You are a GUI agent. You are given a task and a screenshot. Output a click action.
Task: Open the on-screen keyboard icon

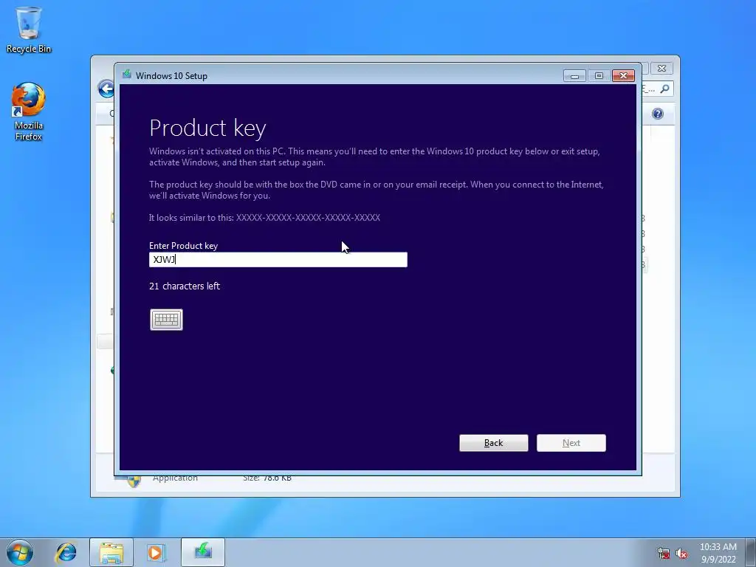pyautogui.click(x=166, y=320)
